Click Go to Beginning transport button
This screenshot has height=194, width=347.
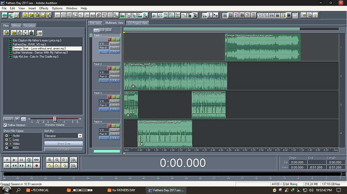click(x=7, y=166)
